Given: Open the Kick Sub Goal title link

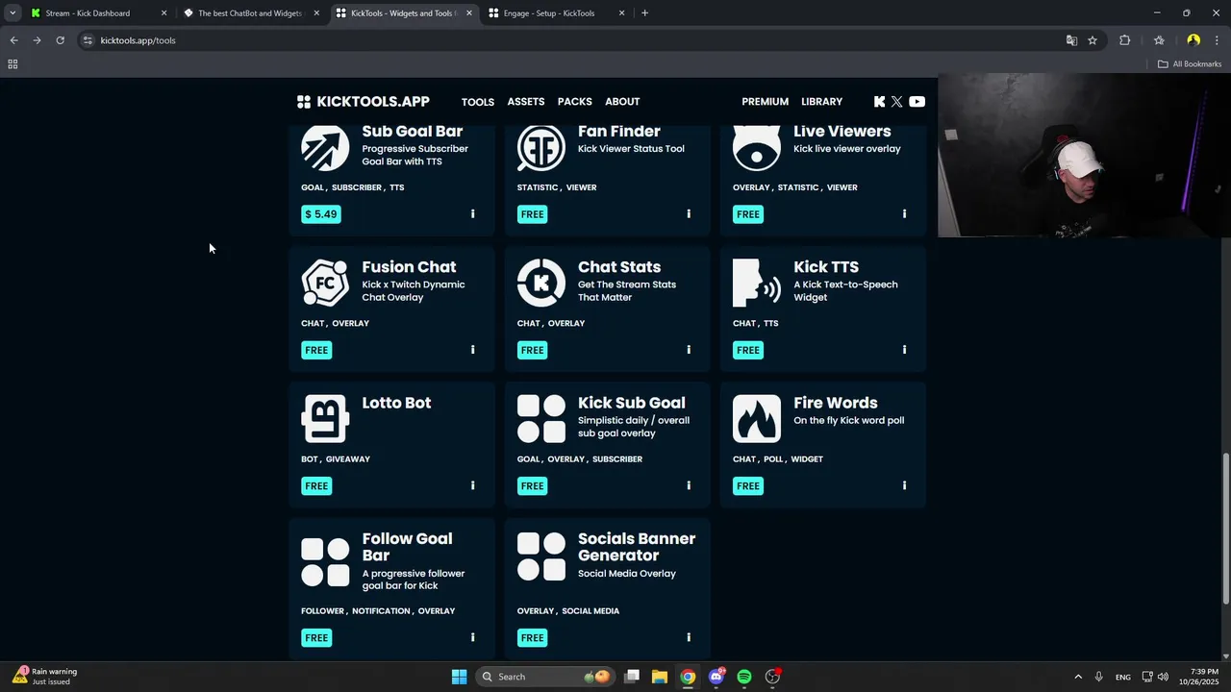Looking at the screenshot, I should point(632,403).
